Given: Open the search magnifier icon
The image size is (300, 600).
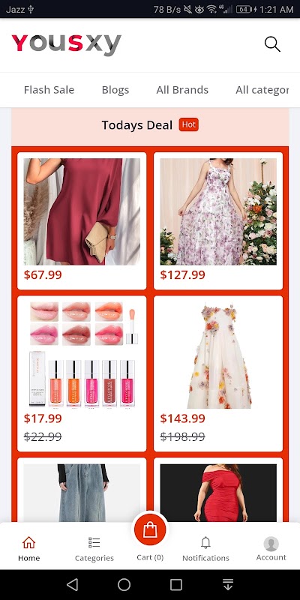Looking at the screenshot, I should pyautogui.click(x=272, y=44).
